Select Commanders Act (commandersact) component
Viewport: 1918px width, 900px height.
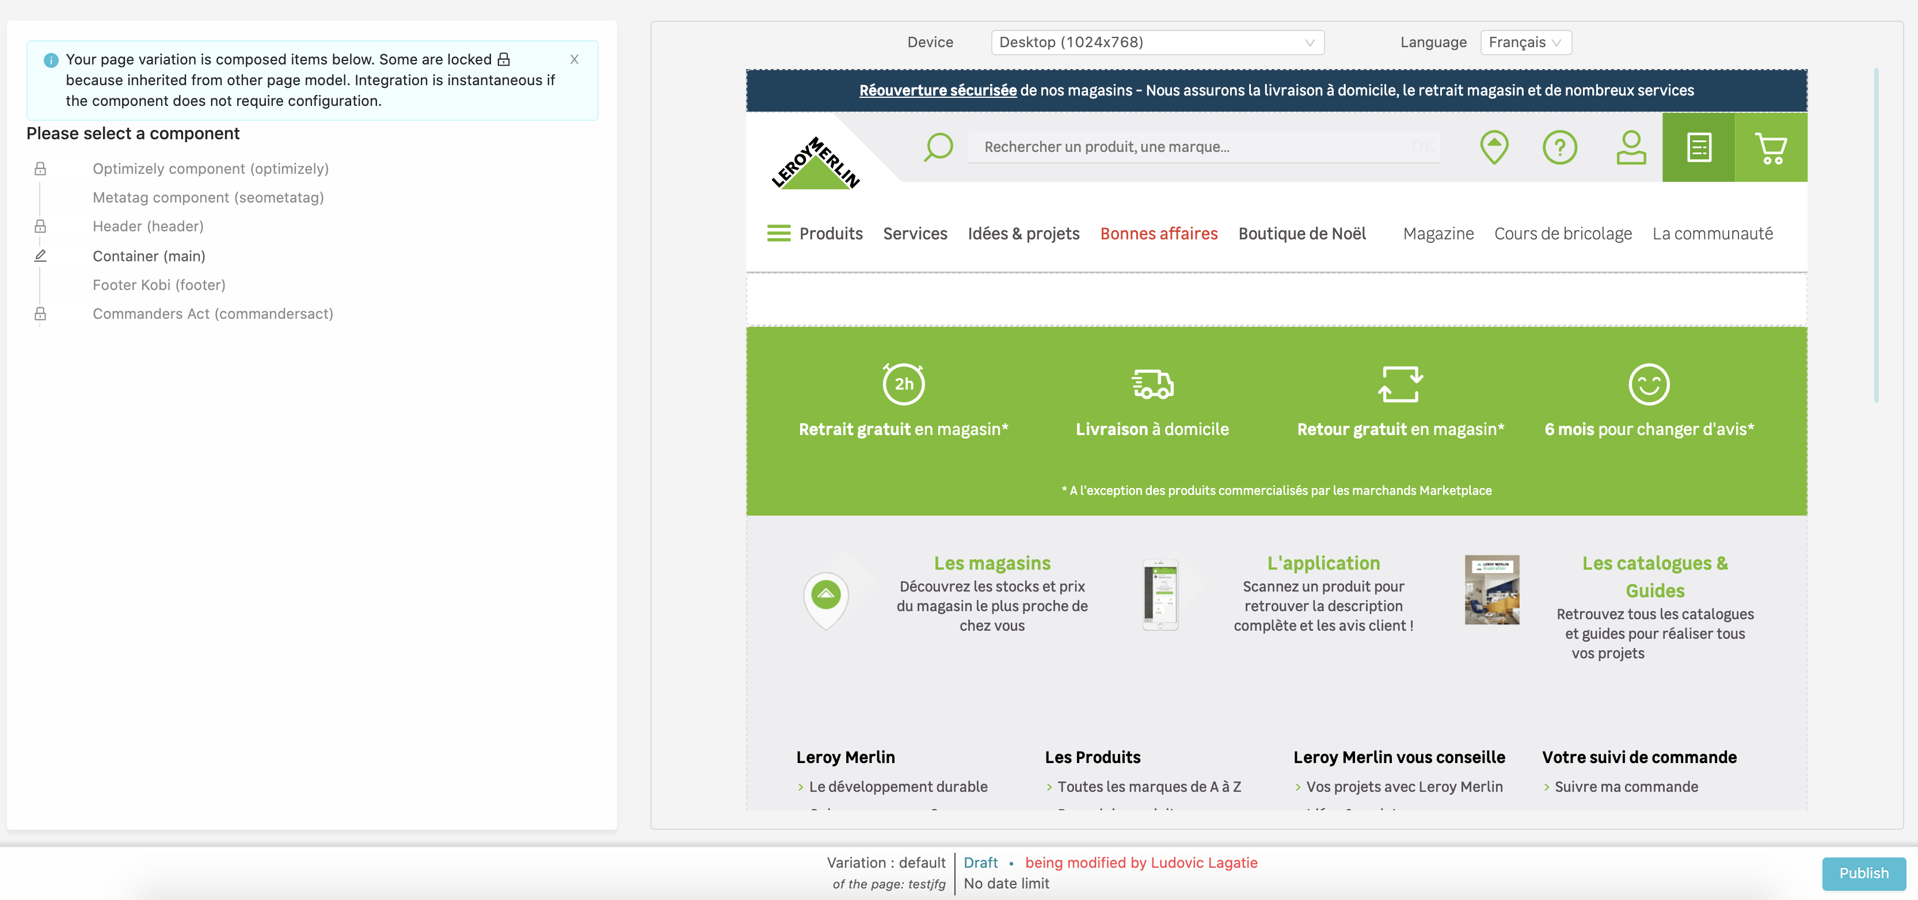tap(213, 314)
